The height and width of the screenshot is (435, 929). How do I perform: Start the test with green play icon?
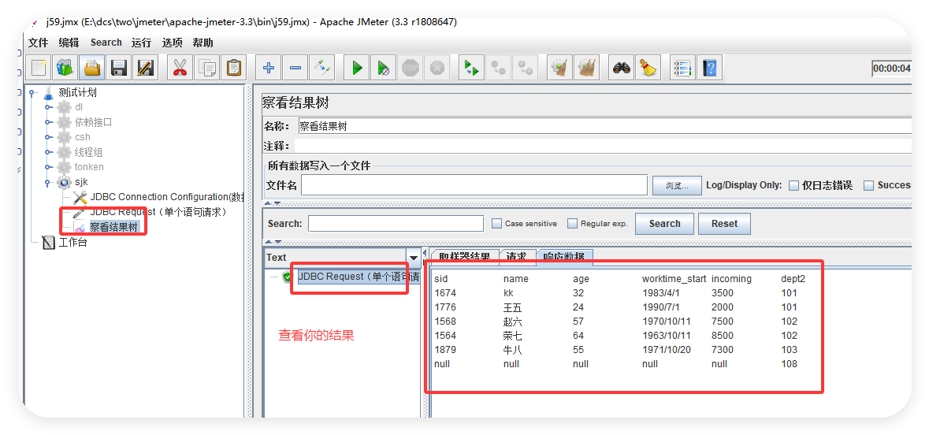357,68
